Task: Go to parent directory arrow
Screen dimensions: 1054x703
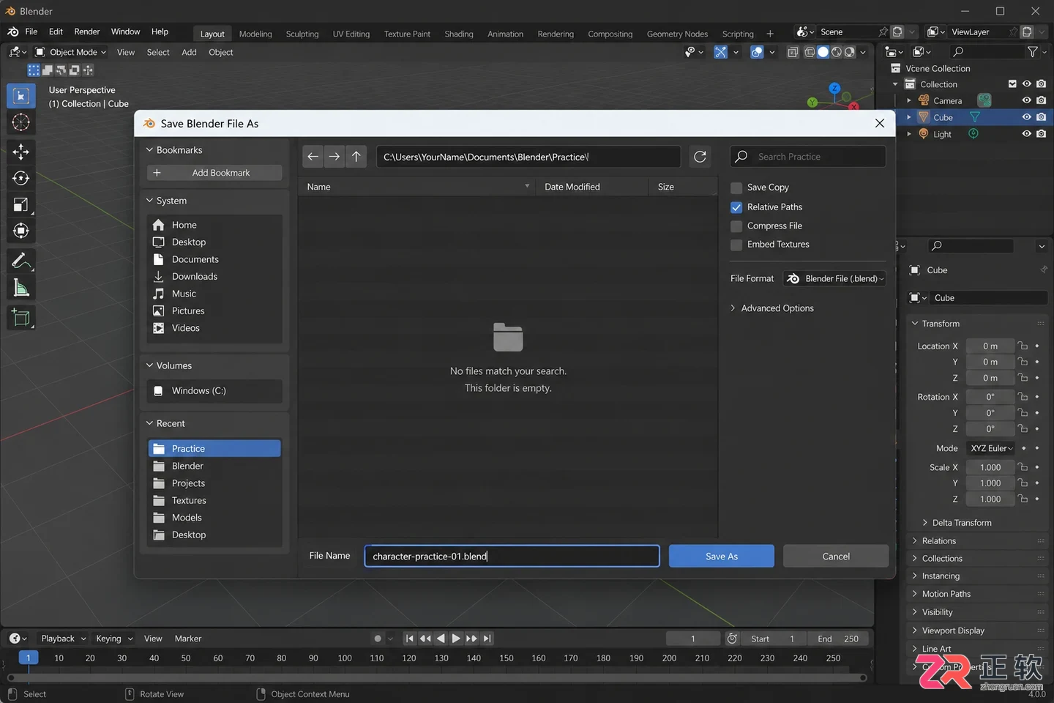Action: pyautogui.click(x=356, y=157)
